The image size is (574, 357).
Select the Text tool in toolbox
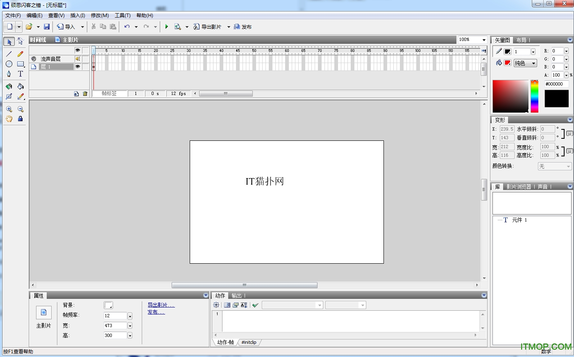[20, 74]
